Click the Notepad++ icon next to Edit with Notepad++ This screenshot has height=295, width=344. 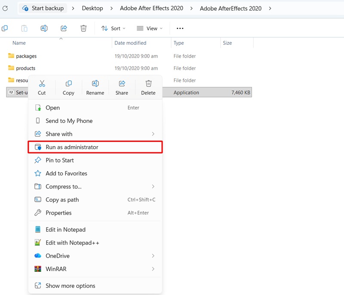[39, 243]
